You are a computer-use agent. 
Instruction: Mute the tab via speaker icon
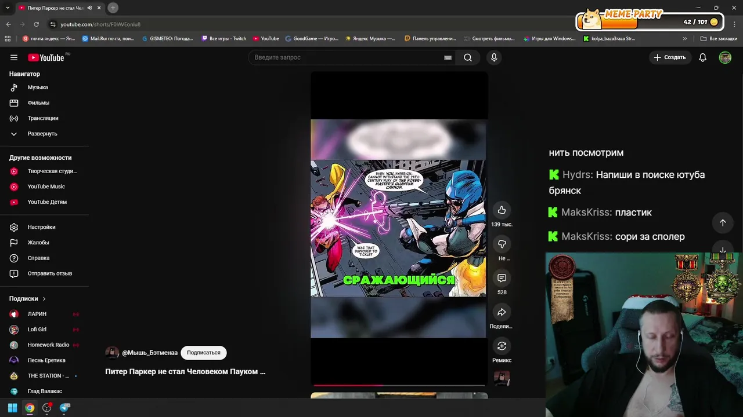pyautogui.click(x=89, y=8)
